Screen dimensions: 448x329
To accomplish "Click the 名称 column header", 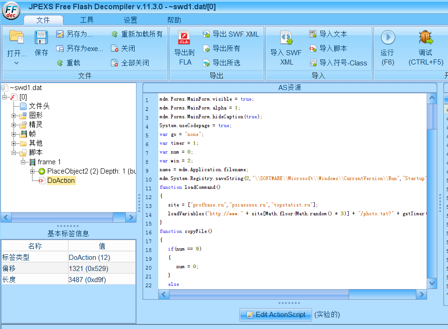I will point(35,246).
